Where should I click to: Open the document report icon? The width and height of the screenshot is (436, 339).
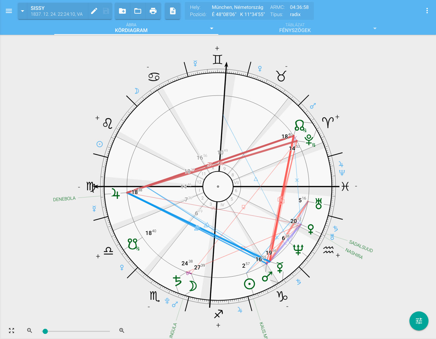173,11
